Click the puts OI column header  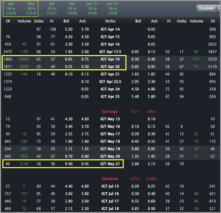coord(213,21)
